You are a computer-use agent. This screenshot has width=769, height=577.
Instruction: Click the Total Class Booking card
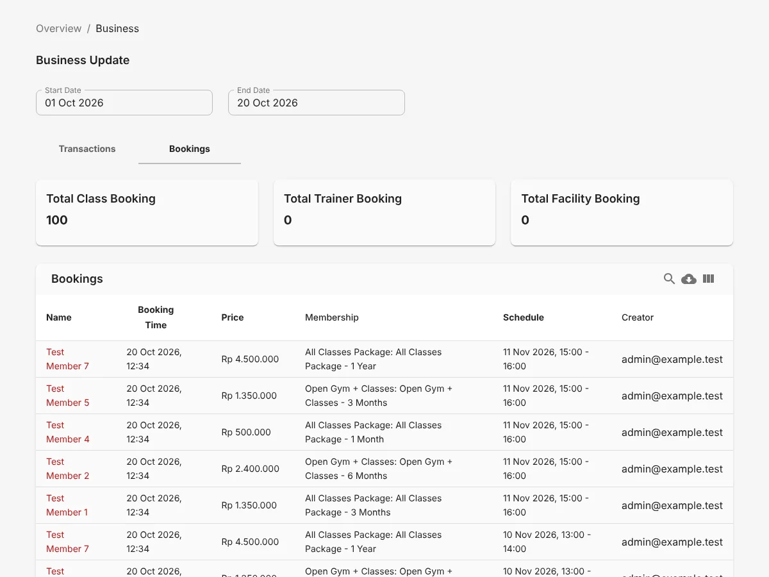pyautogui.click(x=147, y=213)
